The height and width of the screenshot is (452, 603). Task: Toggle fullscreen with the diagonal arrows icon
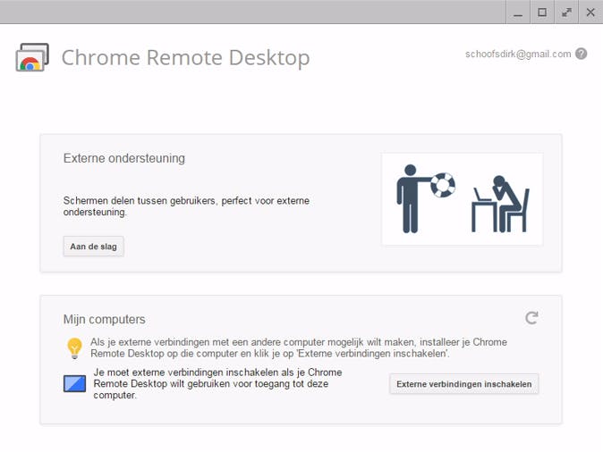[x=566, y=13]
